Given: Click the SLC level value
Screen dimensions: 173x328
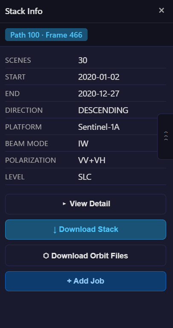Looking at the screenshot, I should click(x=85, y=177).
